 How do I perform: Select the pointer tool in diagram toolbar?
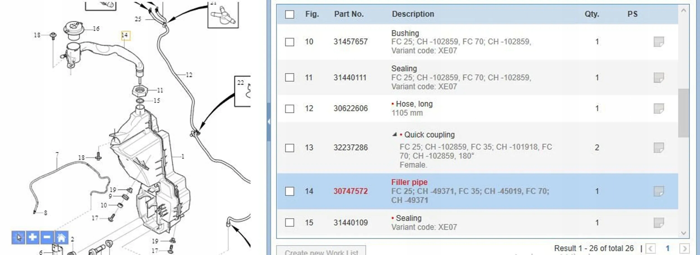[x=18, y=237]
